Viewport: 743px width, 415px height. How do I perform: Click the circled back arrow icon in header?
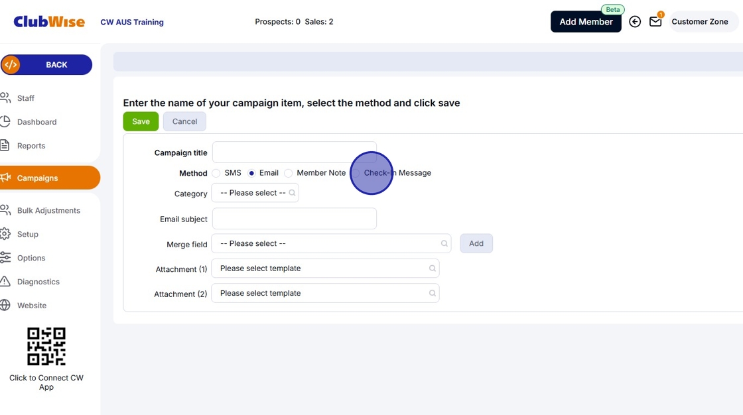pos(635,22)
